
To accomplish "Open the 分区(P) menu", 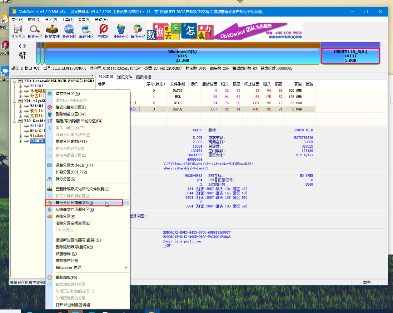I will pos(51,19).
